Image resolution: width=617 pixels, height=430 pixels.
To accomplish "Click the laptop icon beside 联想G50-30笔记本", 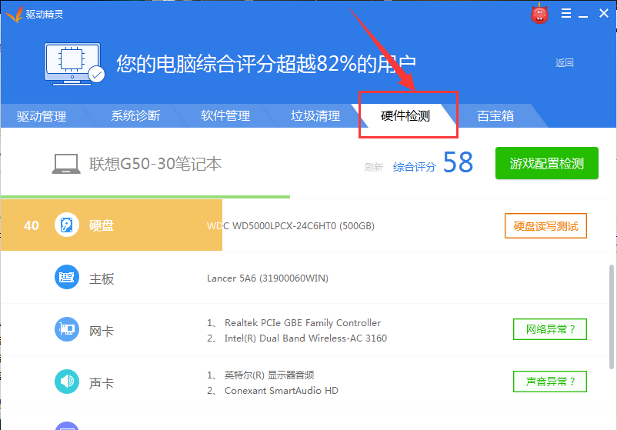I will pyautogui.click(x=66, y=164).
